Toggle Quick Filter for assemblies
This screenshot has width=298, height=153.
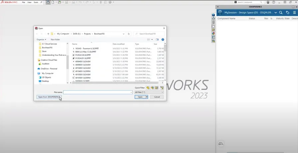tap(152, 88)
